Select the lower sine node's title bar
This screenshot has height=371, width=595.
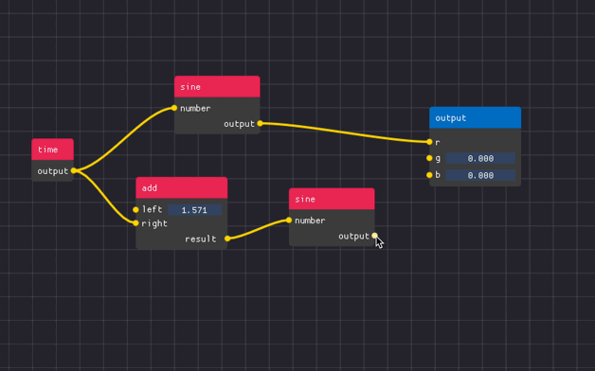click(332, 199)
